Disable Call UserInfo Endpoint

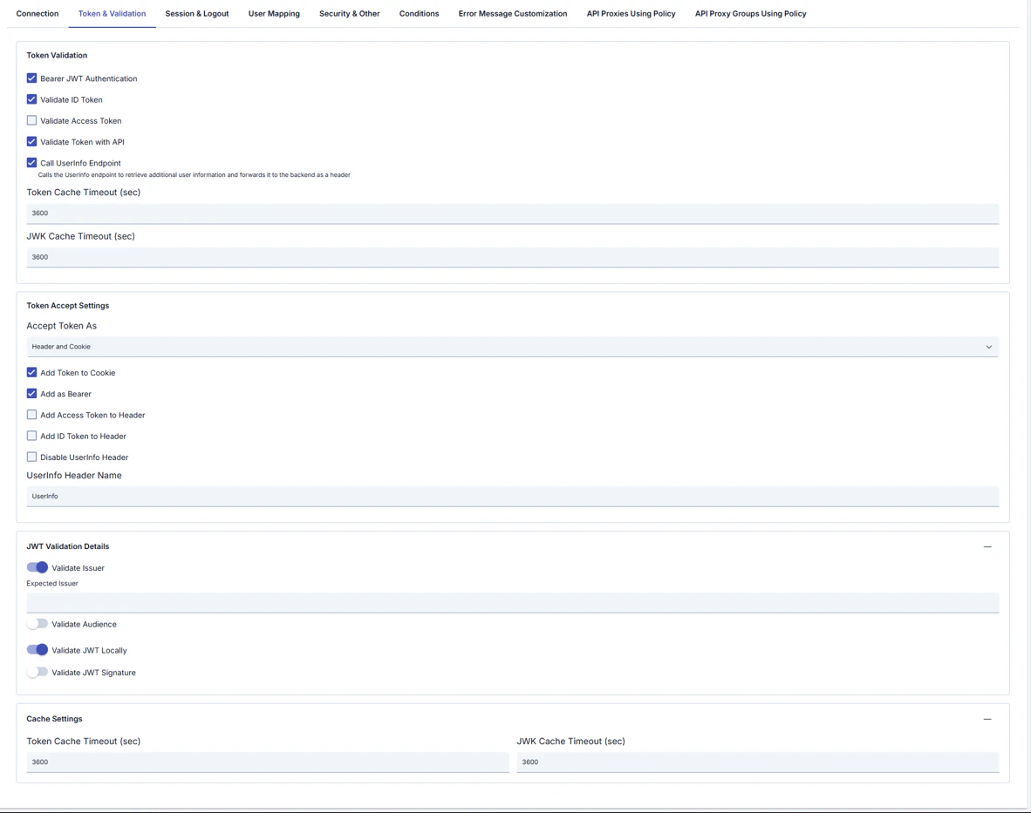[x=31, y=162]
